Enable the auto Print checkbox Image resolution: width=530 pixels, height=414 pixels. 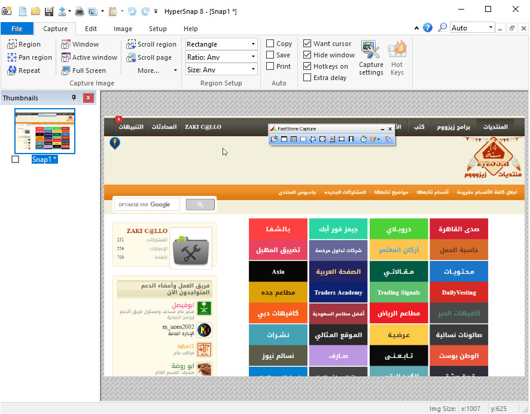point(270,66)
